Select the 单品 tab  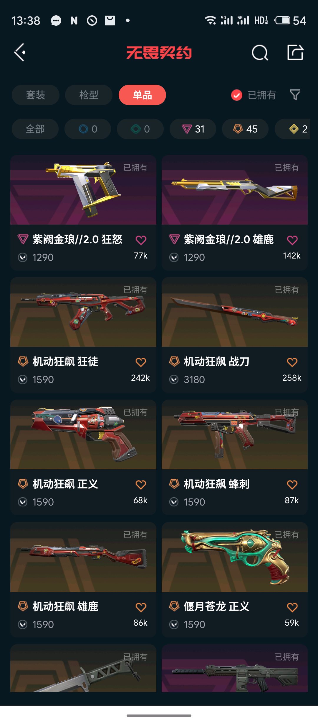coord(142,95)
